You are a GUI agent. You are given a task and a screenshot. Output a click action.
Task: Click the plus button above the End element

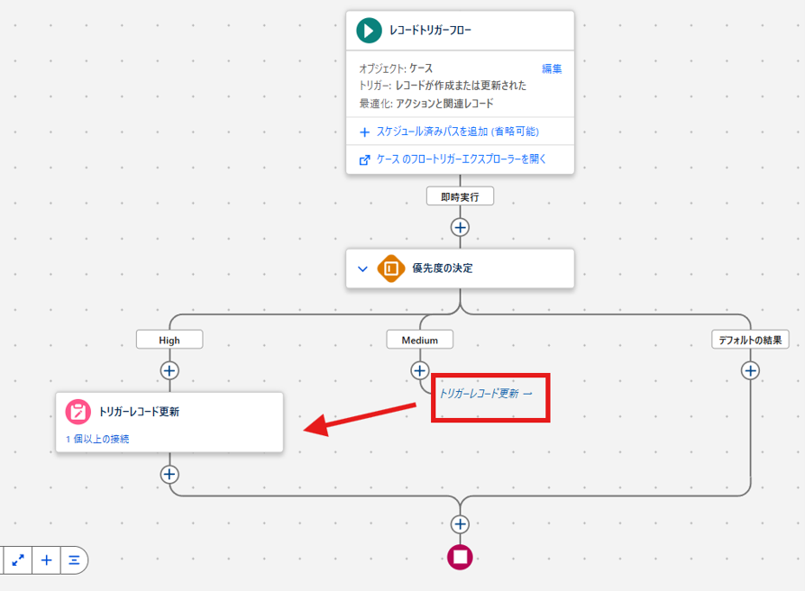pyautogui.click(x=460, y=524)
